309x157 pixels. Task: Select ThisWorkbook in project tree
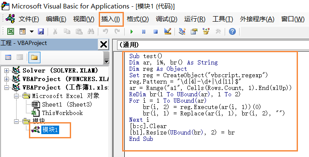(x=62, y=113)
